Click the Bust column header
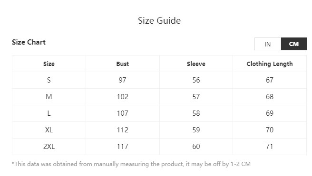 tap(123, 64)
